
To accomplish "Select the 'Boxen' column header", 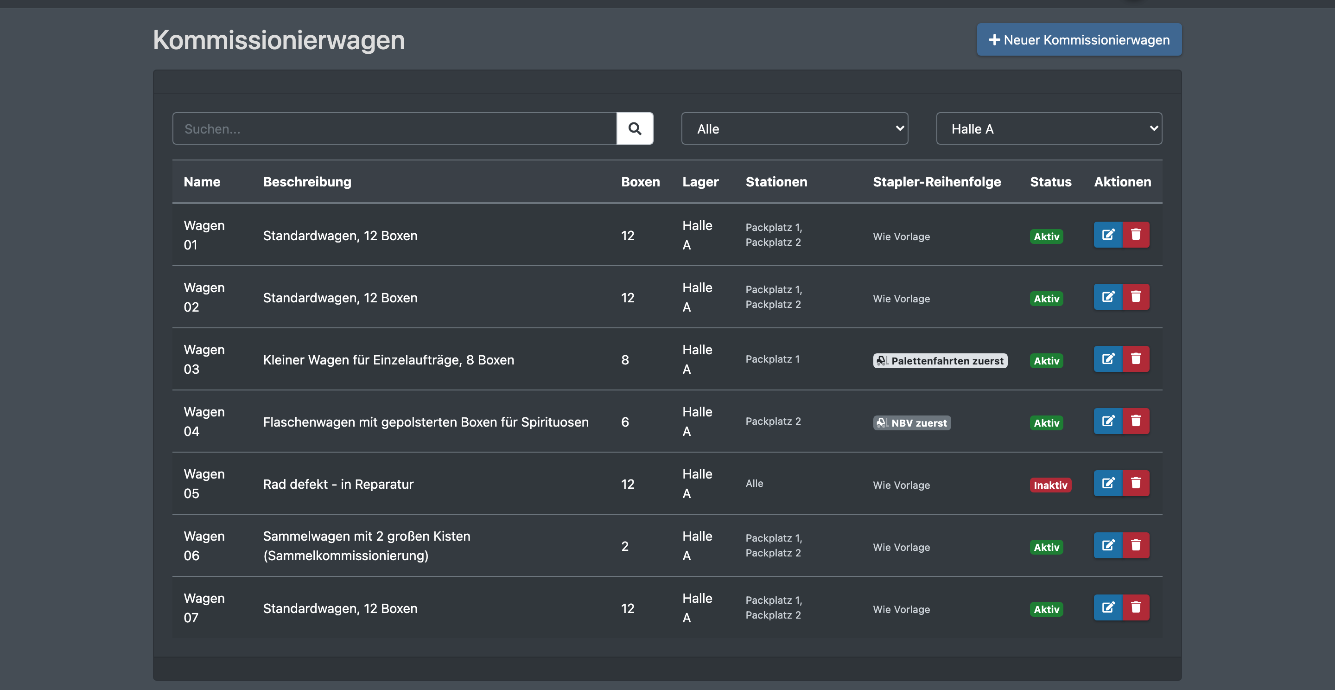I will [x=641, y=182].
